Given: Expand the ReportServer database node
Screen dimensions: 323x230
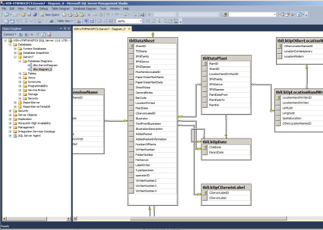Looking at the screenshot, I should pos(15,103).
